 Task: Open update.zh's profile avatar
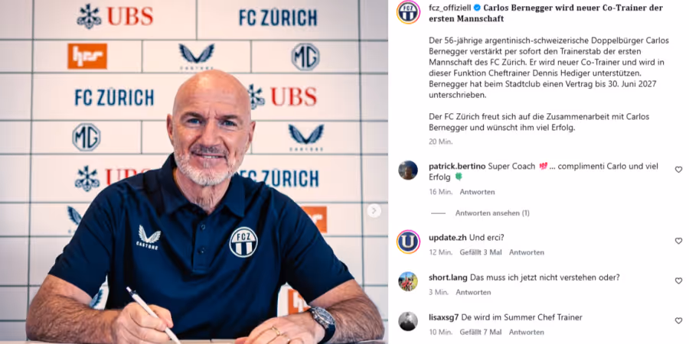pos(408,242)
